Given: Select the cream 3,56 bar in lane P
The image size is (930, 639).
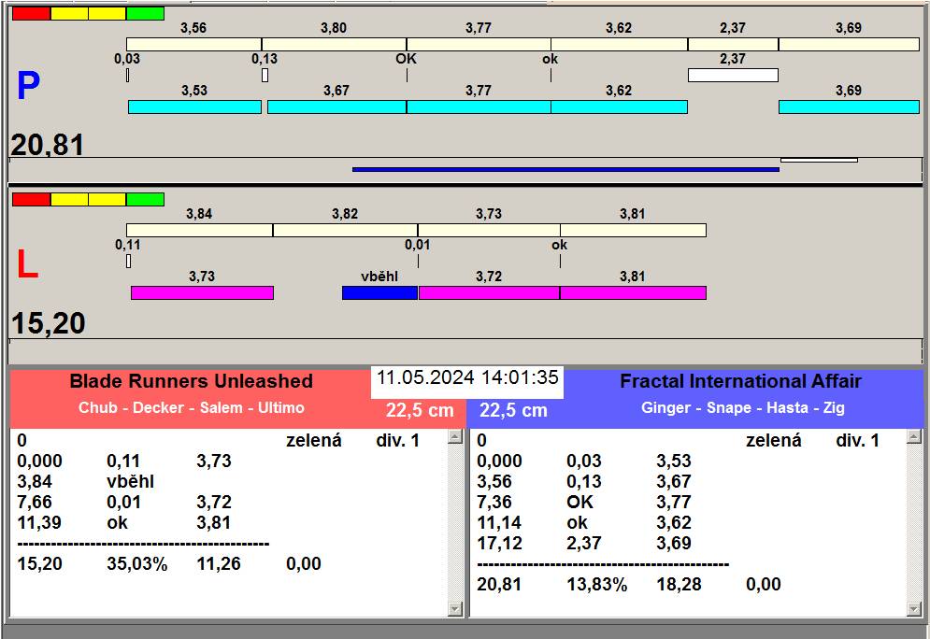Looking at the screenshot, I should click(x=194, y=45).
